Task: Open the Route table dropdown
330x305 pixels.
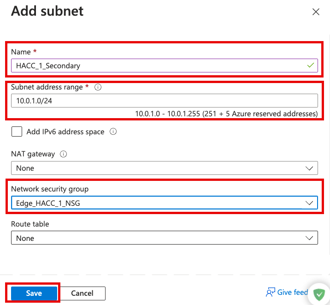Action: pyautogui.click(x=165, y=238)
